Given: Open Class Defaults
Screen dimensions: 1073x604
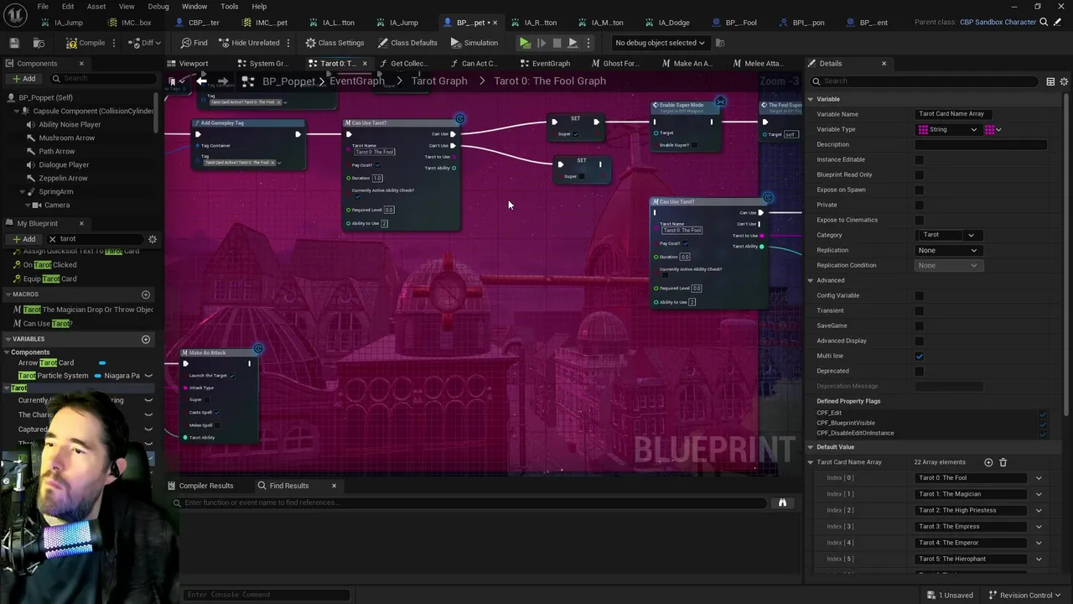Looking at the screenshot, I should click(407, 43).
